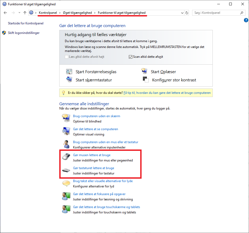Uncheck 'Scan altid dette afsnit' checkbox
The image size is (249, 233).
[130, 57]
